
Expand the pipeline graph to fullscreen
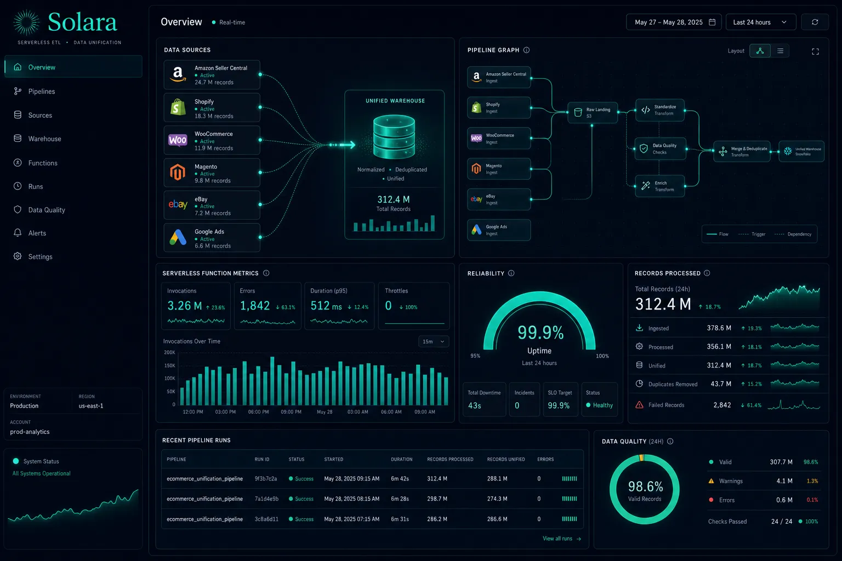(815, 51)
